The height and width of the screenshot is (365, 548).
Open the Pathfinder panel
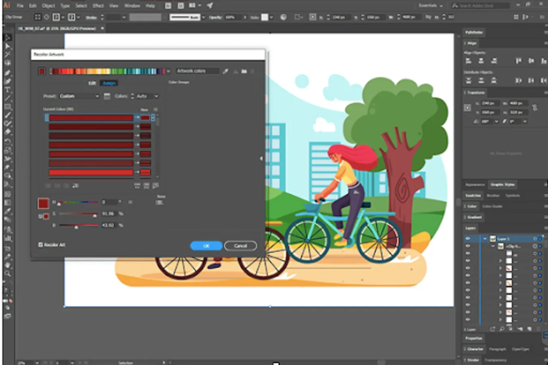474,32
